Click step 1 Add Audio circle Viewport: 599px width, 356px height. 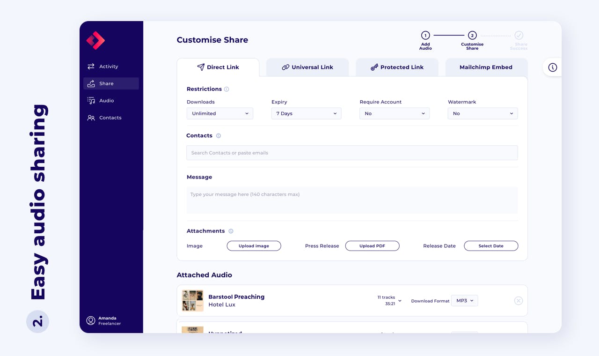click(x=425, y=35)
